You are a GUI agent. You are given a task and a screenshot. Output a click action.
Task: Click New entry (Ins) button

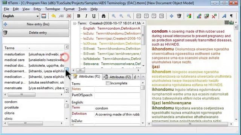point(36,24)
